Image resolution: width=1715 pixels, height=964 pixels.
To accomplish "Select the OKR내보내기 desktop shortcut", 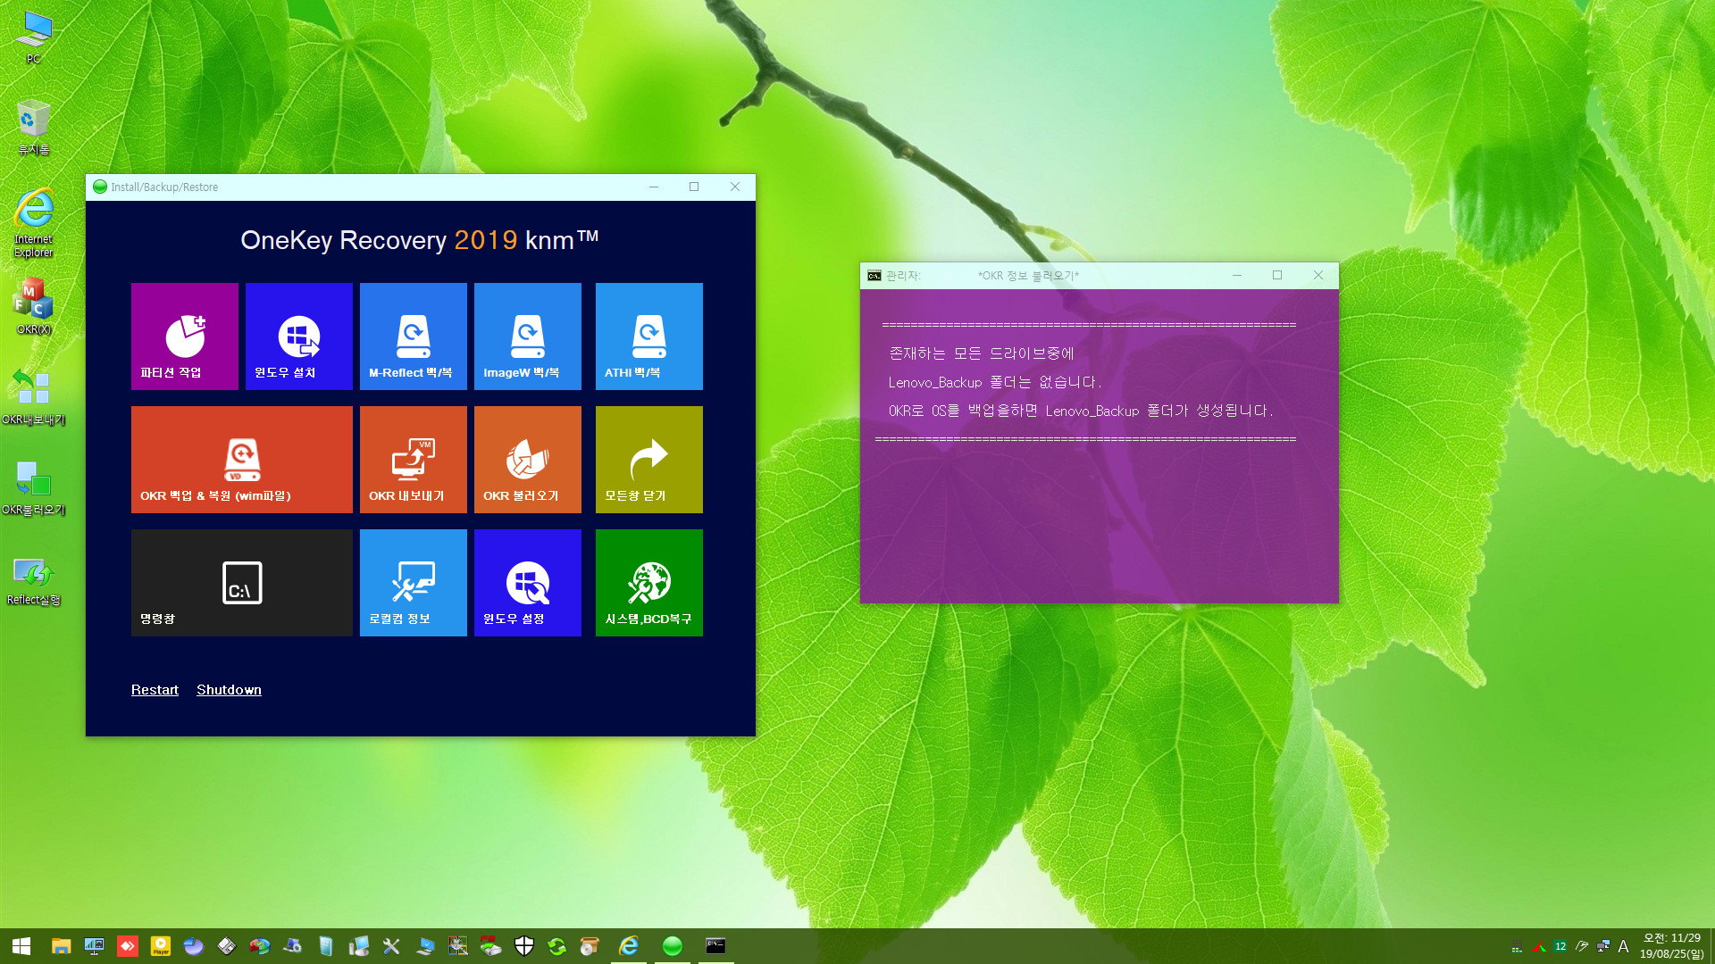I will pos(34,397).
